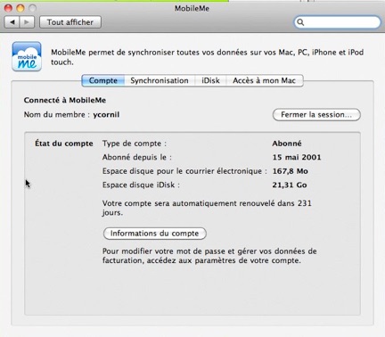Open the iDisk tab
Image resolution: width=385 pixels, height=337 pixels.
click(210, 80)
